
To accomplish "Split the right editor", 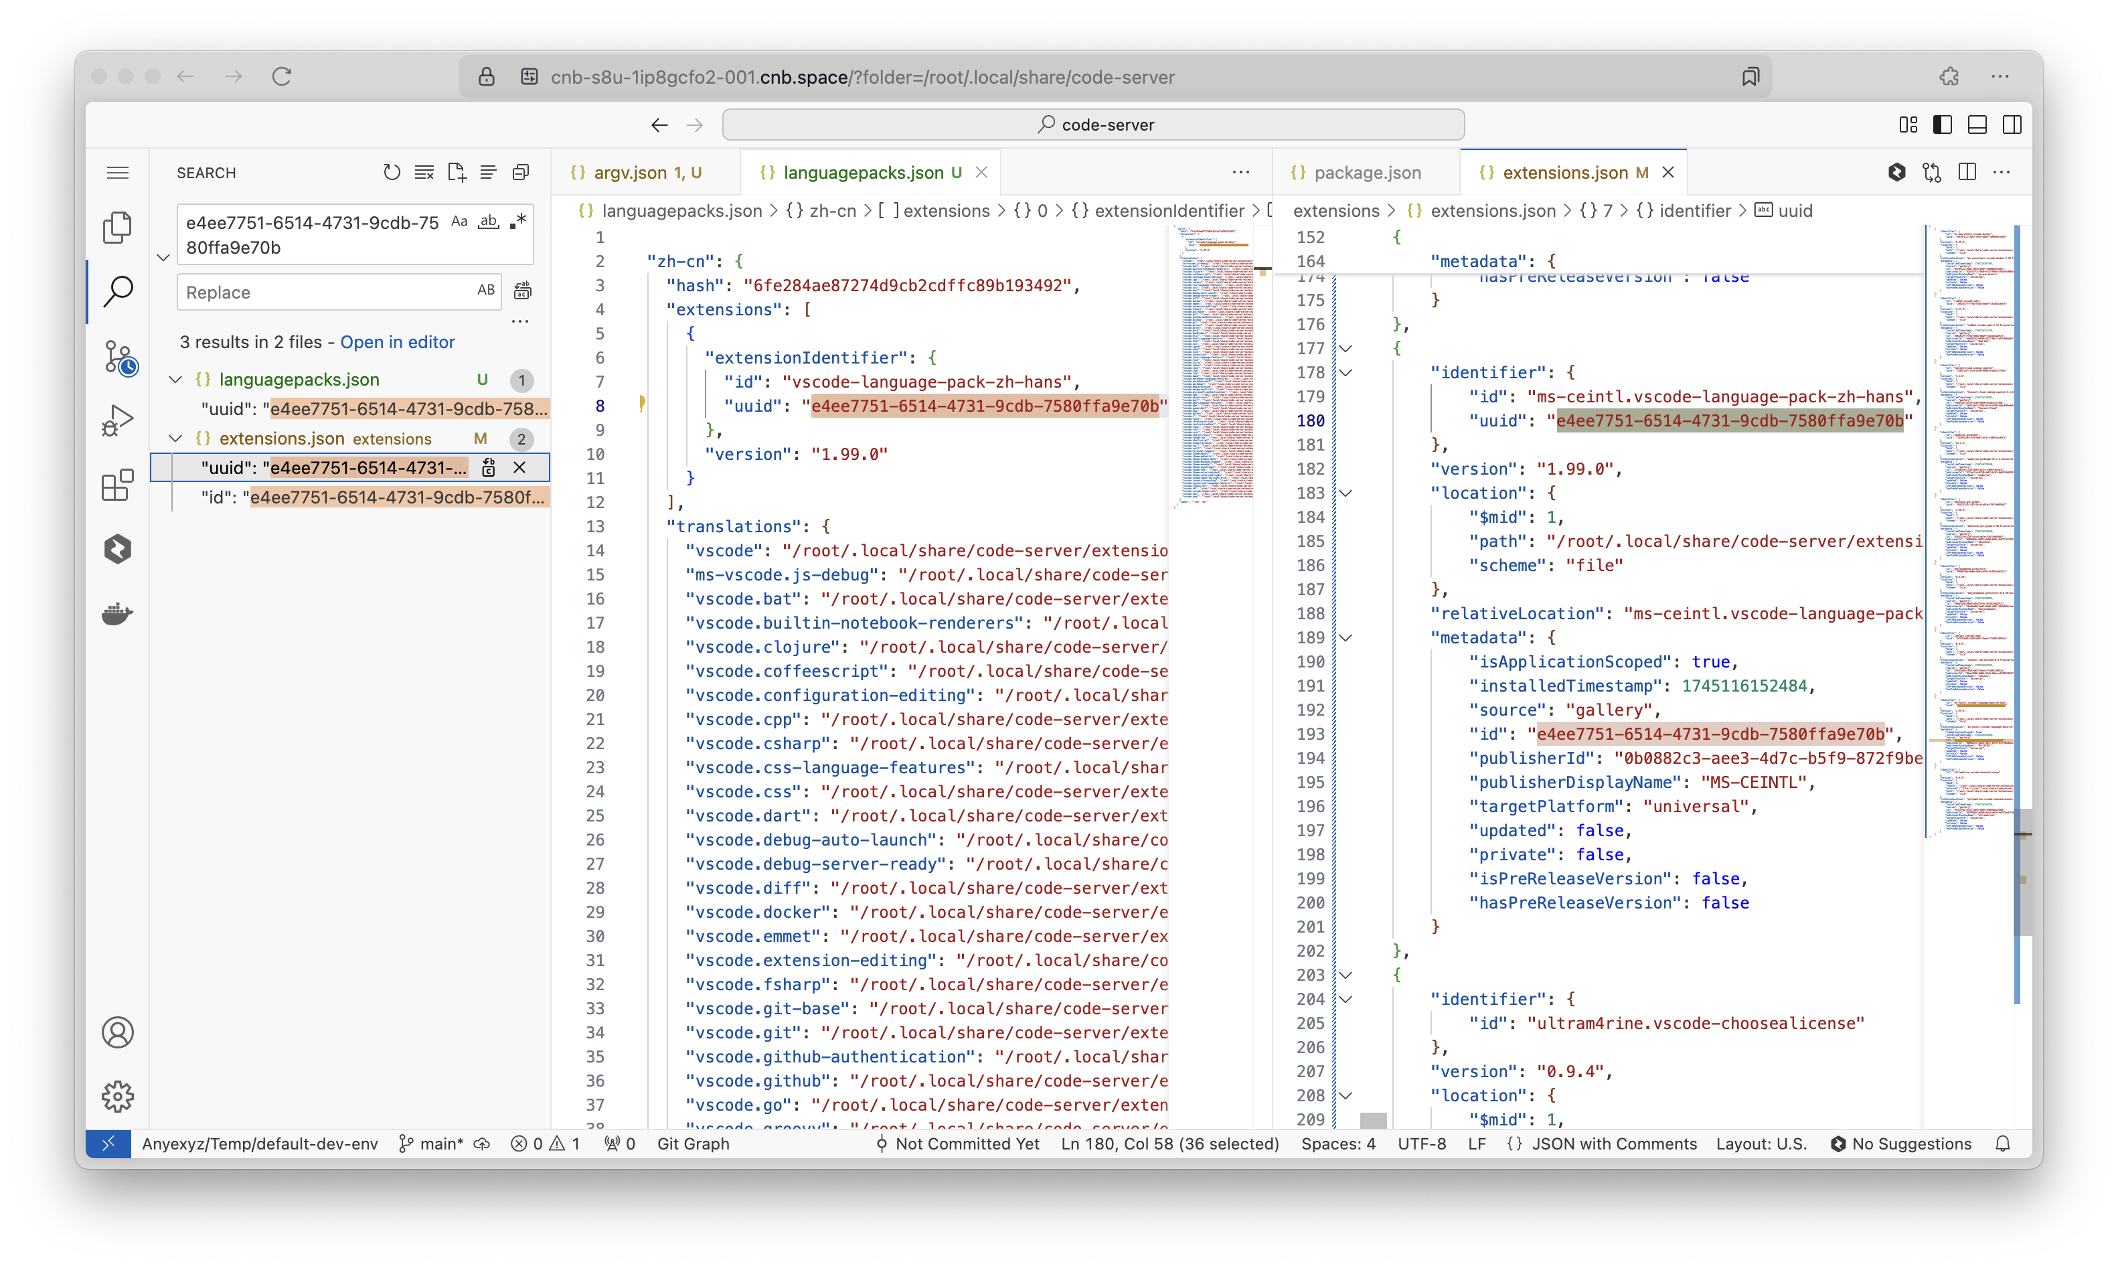I will [1967, 173].
